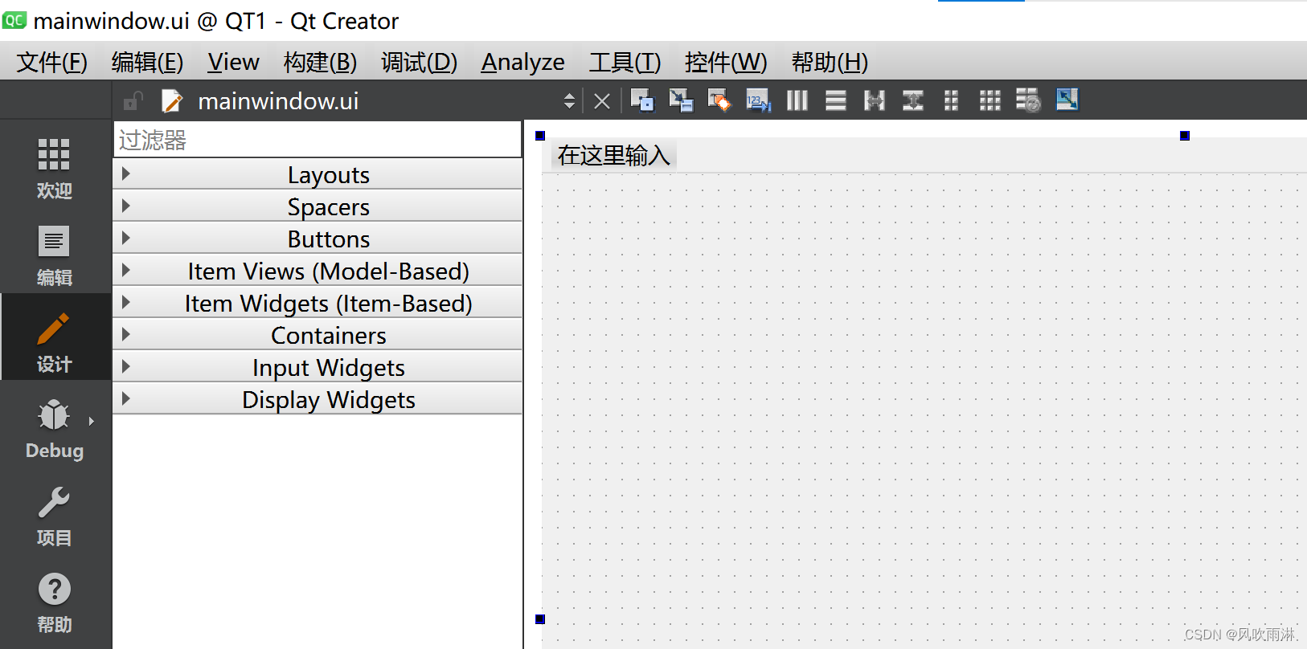The width and height of the screenshot is (1307, 649).
Task: Open the document selector arrows
Action: [569, 101]
